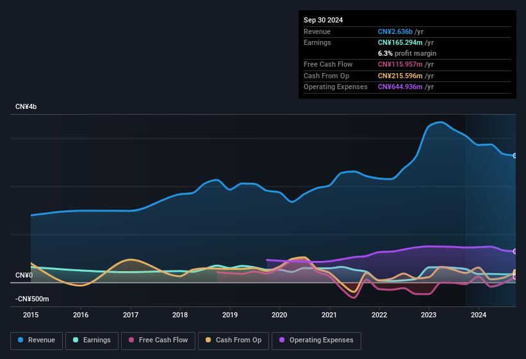Click the CN¥115.957m free cash flow value
This screenshot has width=526, height=359.
click(x=400, y=64)
